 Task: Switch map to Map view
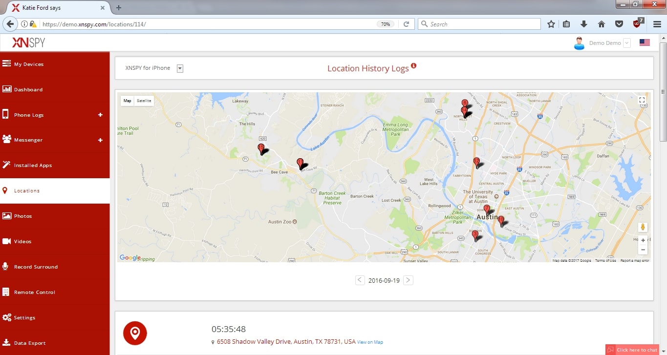tap(127, 101)
